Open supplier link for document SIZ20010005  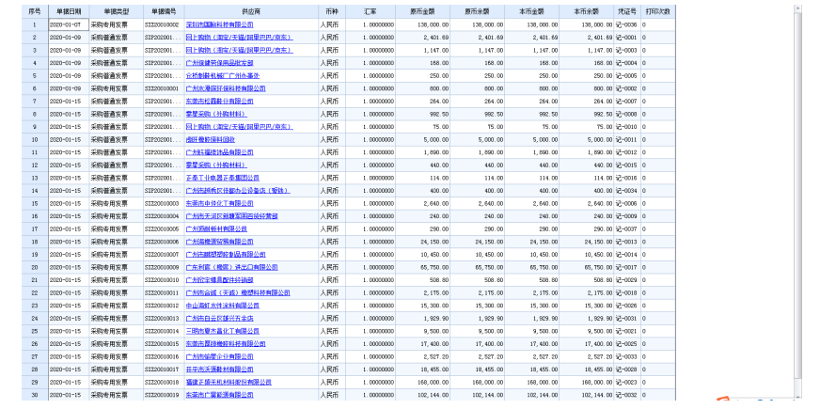(216, 229)
